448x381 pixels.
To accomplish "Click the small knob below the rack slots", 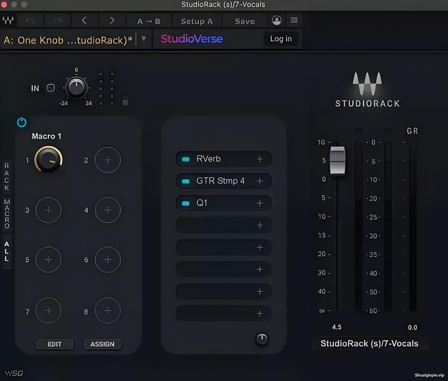I will [x=262, y=339].
